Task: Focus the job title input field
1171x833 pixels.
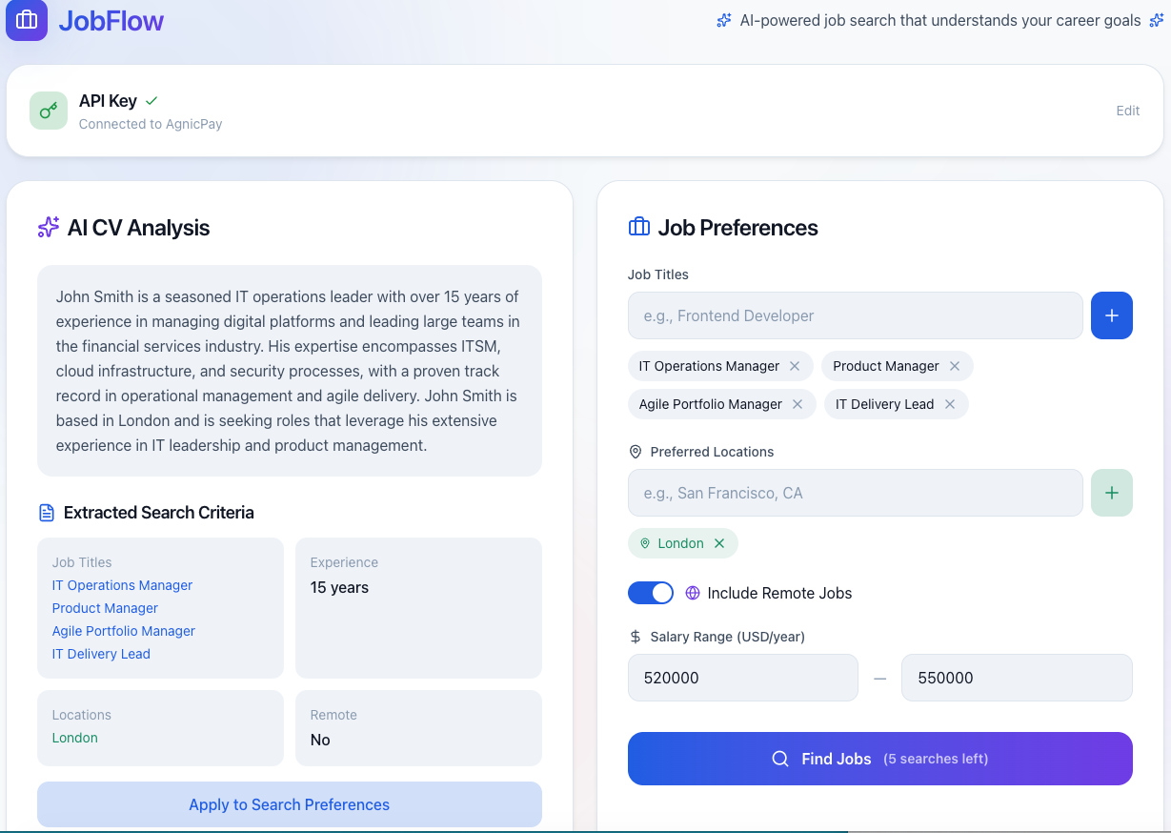Action: (855, 315)
